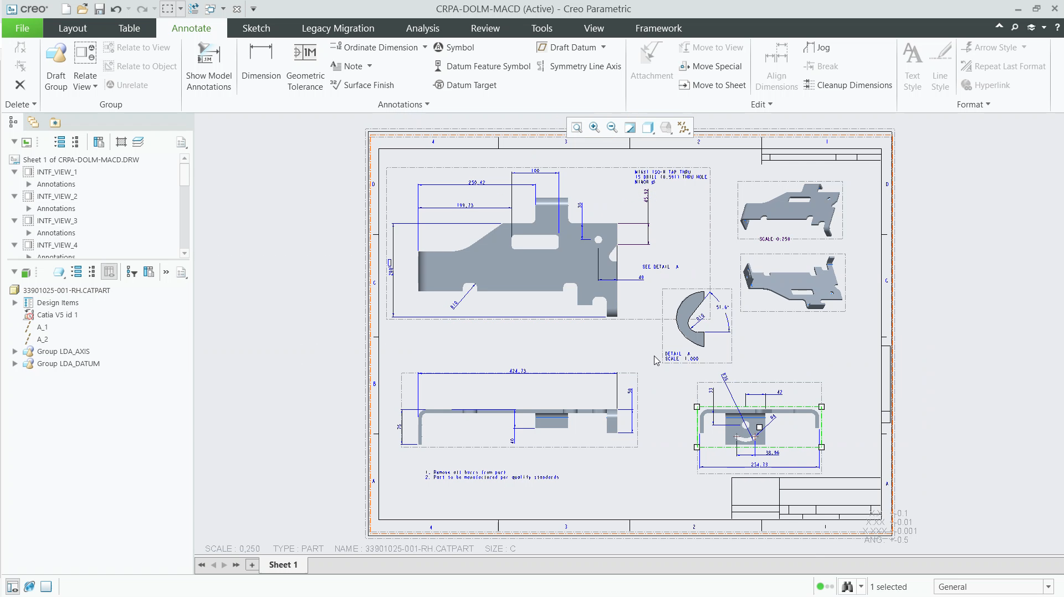The width and height of the screenshot is (1064, 597).
Task: Switch to Legacy Migration tab
Action: point(337,28)
